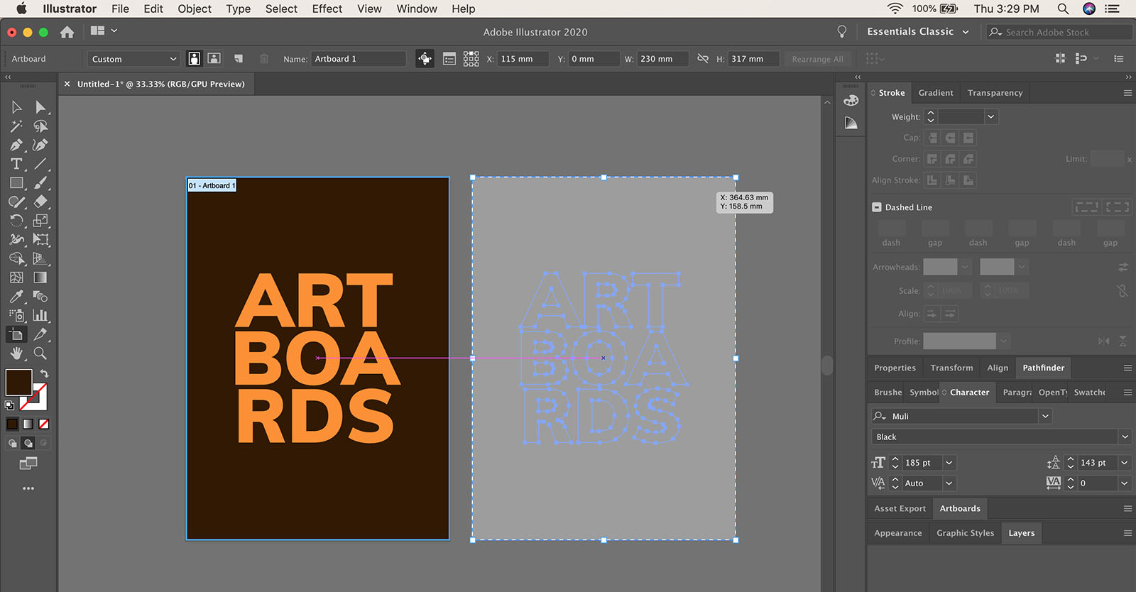
Task: Click the New Artboard icon
Action: click(239, 59)
